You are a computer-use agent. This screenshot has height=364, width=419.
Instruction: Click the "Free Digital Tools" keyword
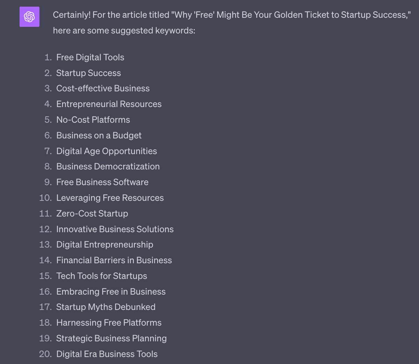90,57
